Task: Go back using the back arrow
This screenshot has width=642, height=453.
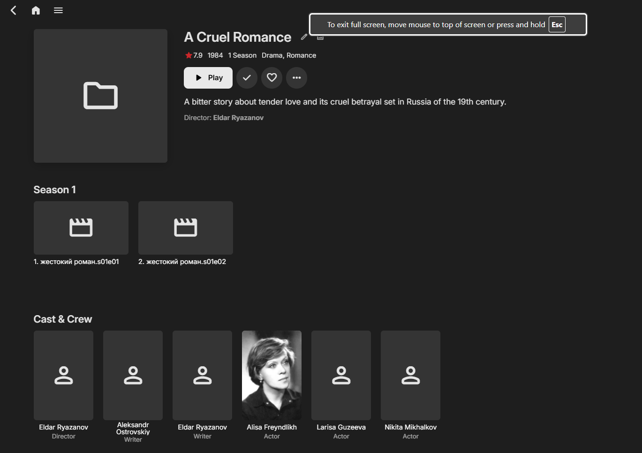Action: tap(14, 10)
